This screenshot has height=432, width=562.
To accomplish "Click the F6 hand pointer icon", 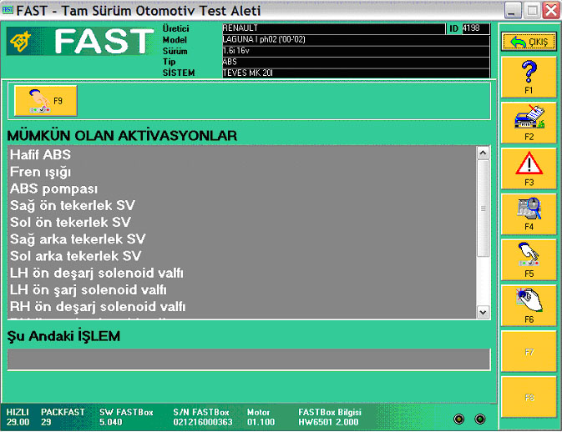I will point(528,304).
